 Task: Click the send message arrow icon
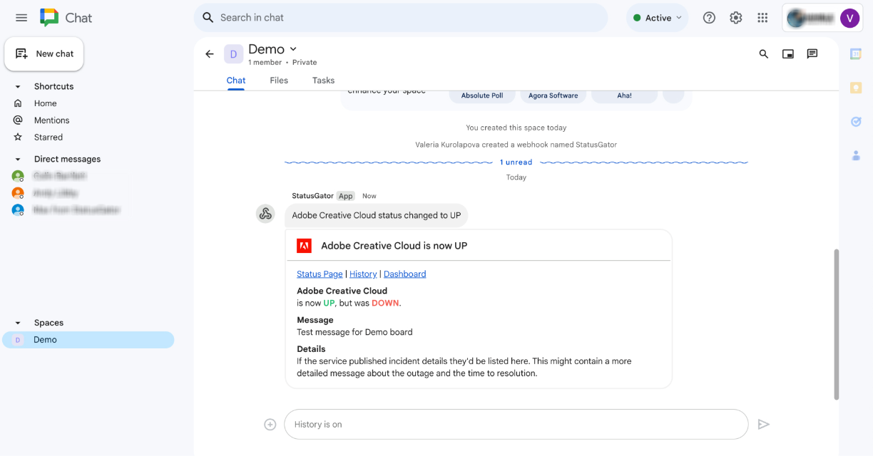click(763, 424)
